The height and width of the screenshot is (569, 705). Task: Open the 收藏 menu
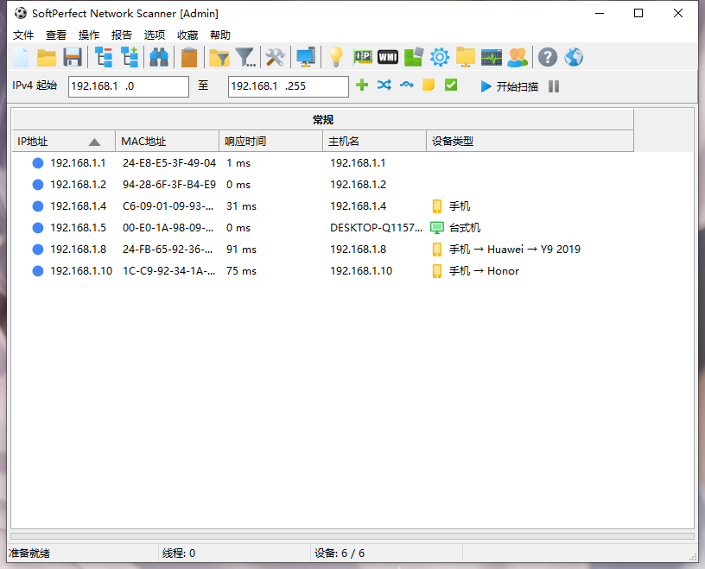187,35
